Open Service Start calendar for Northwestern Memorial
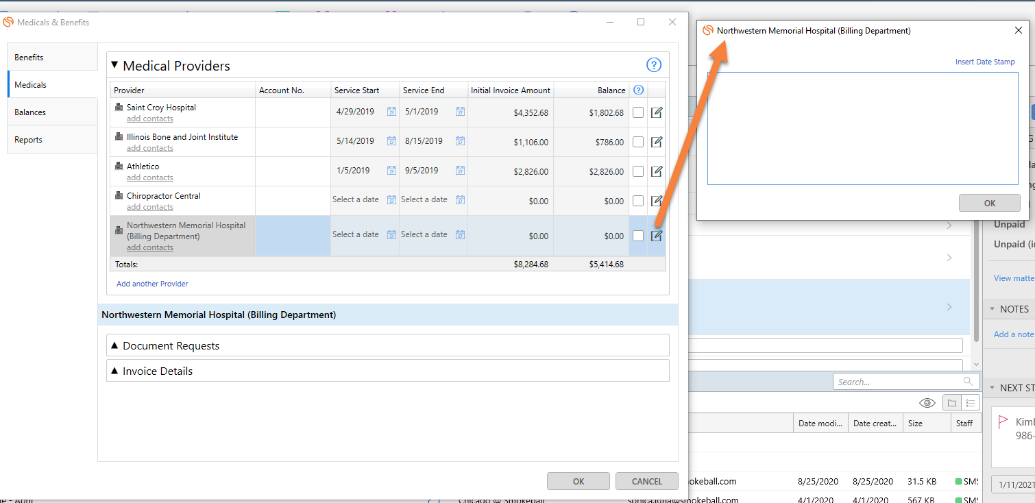Screen dimensions: 1035x503 coord(391,234)
